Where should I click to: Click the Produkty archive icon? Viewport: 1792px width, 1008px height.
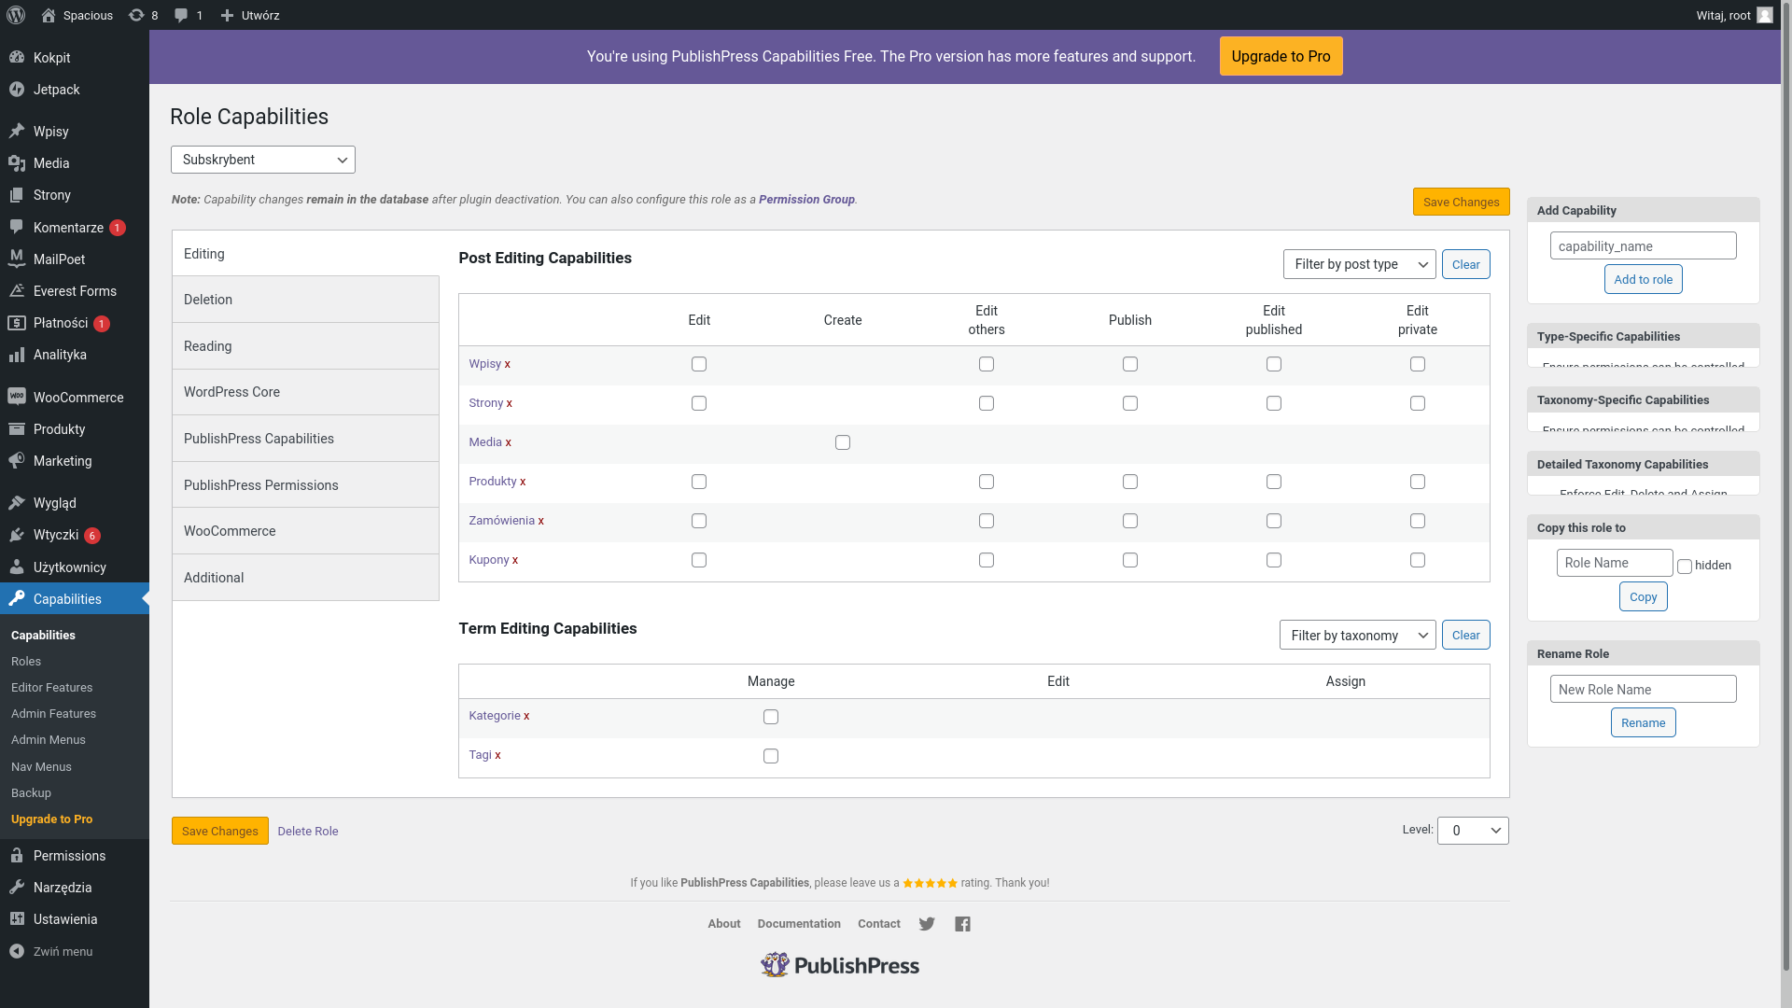click(x=17, y=429)
